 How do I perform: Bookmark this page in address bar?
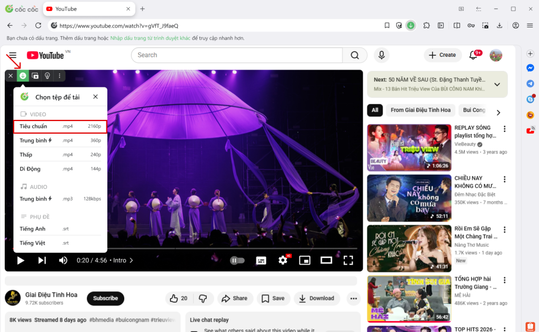(x=387, y=25)
